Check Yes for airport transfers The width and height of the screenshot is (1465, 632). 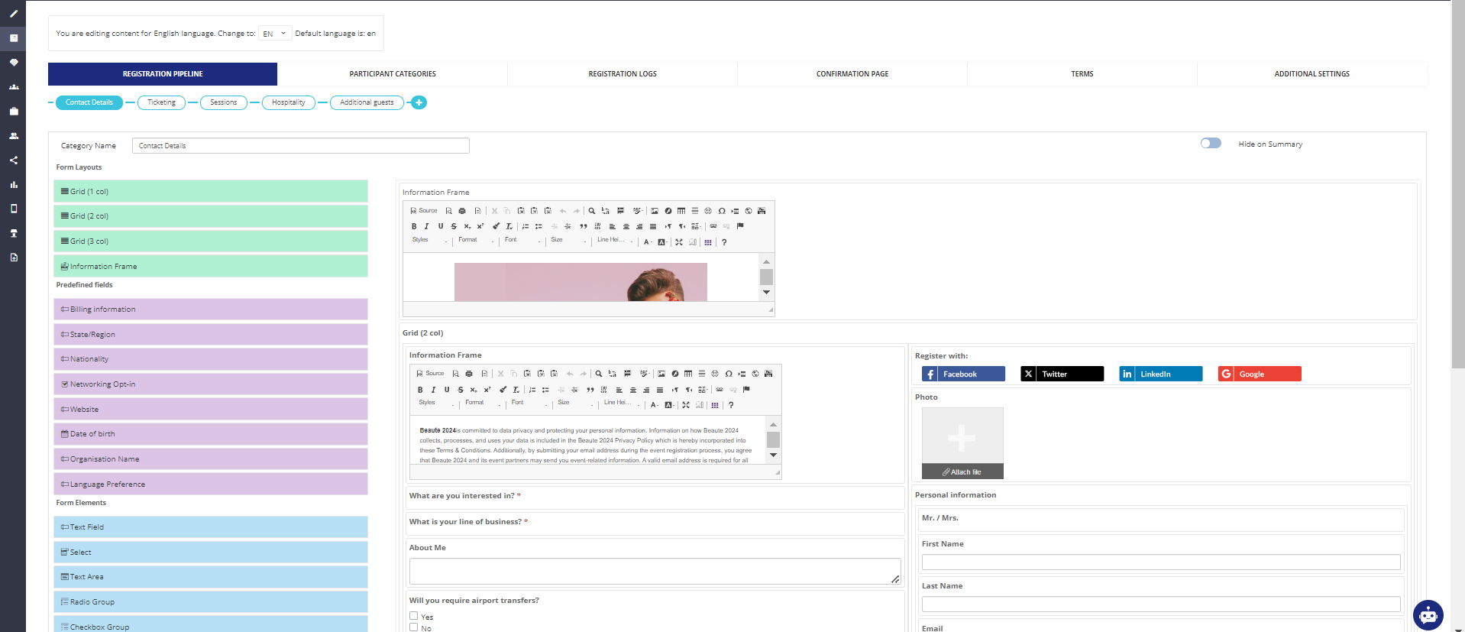coord(413,616)
